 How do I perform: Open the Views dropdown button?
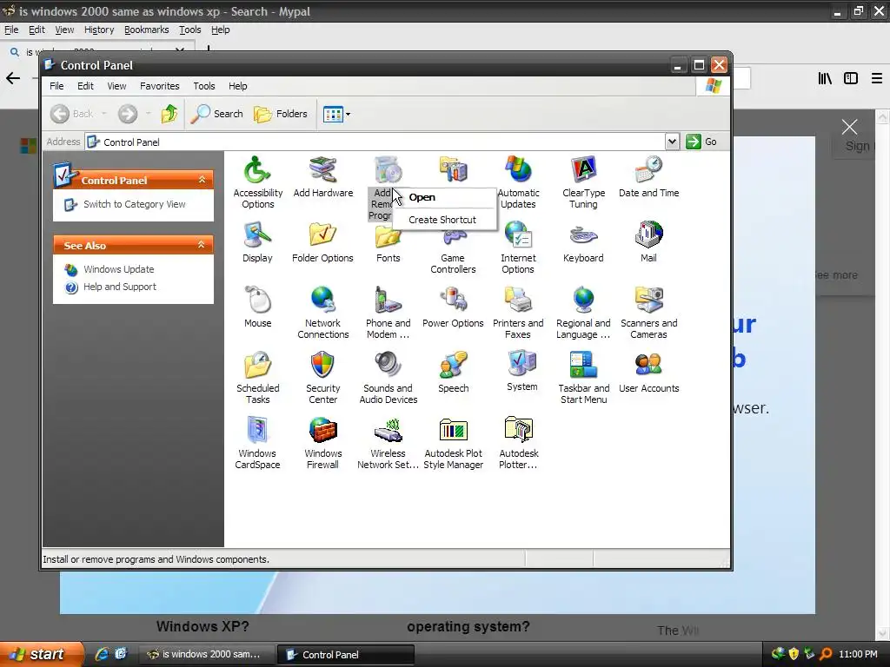pyautogui.click(x=336, y=114)
